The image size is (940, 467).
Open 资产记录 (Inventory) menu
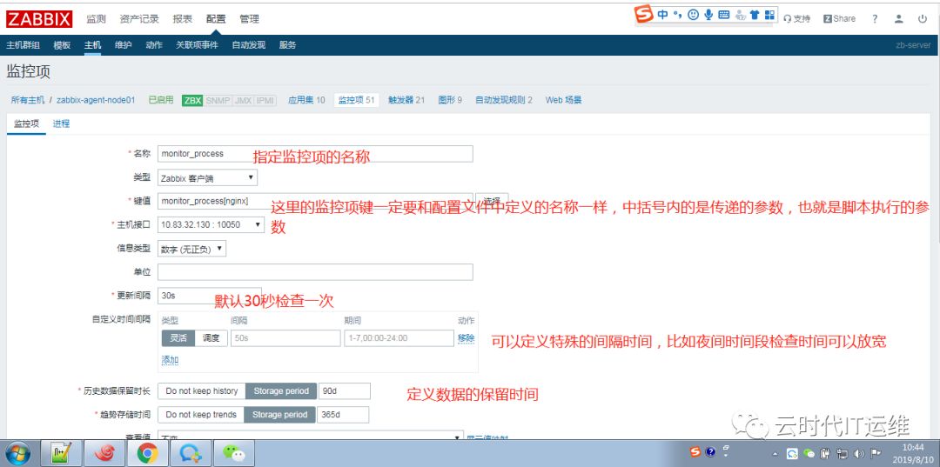point(139,18)
